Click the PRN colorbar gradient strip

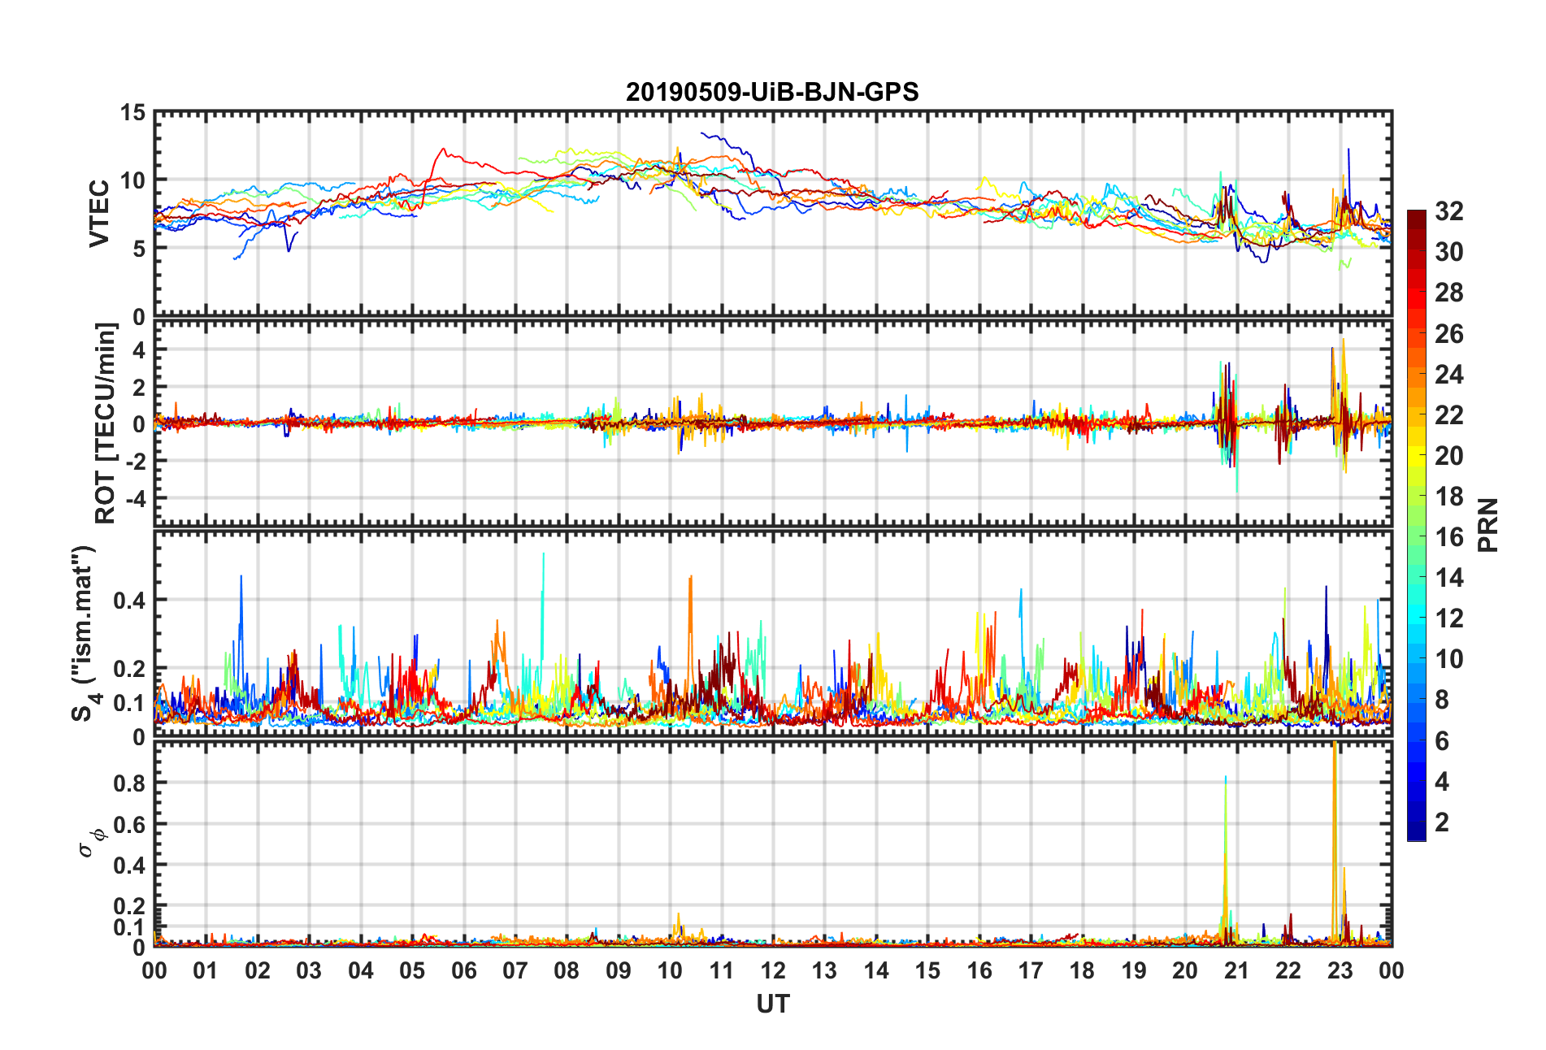pyautogui.click(x=1417, y=526)
